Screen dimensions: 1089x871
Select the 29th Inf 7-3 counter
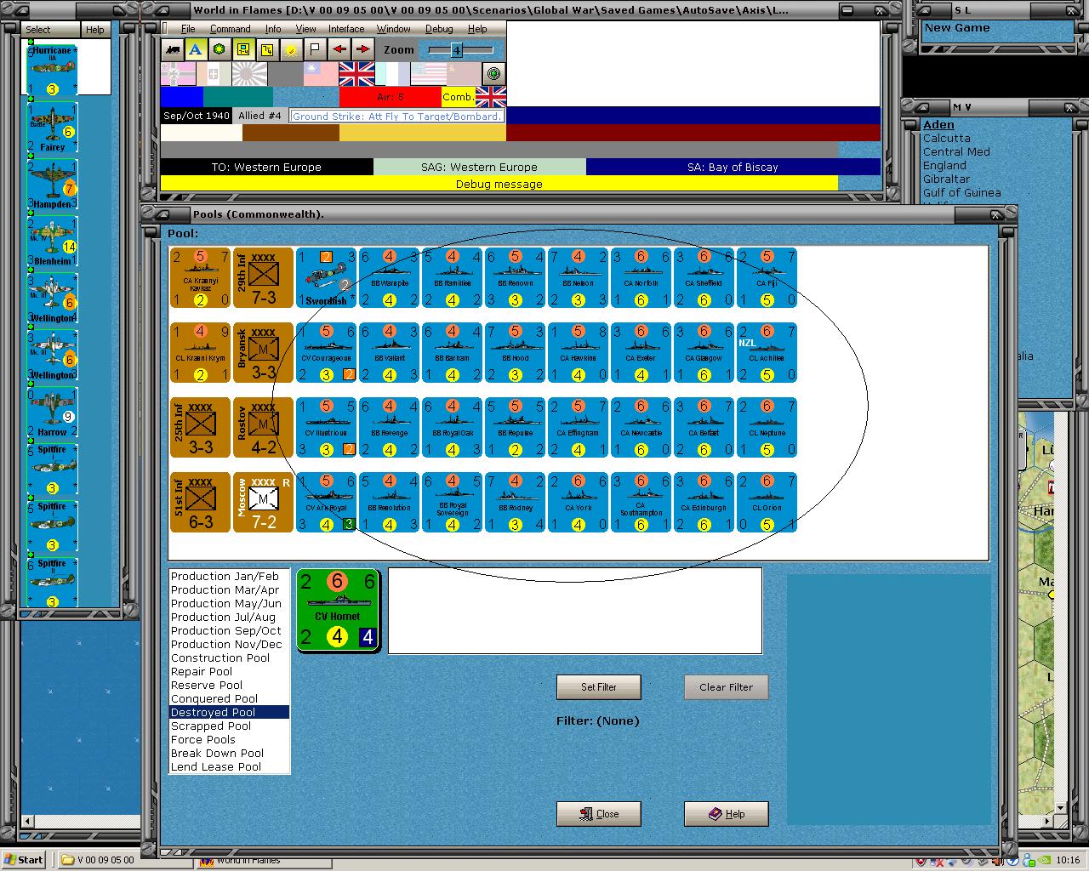264,277
